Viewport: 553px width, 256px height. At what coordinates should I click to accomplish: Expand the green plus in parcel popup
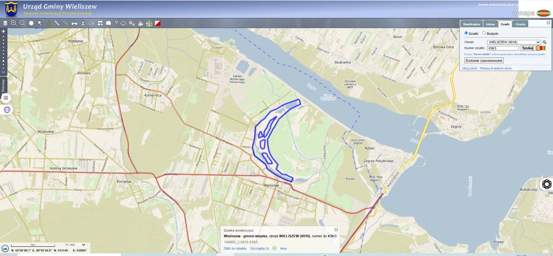275,248
